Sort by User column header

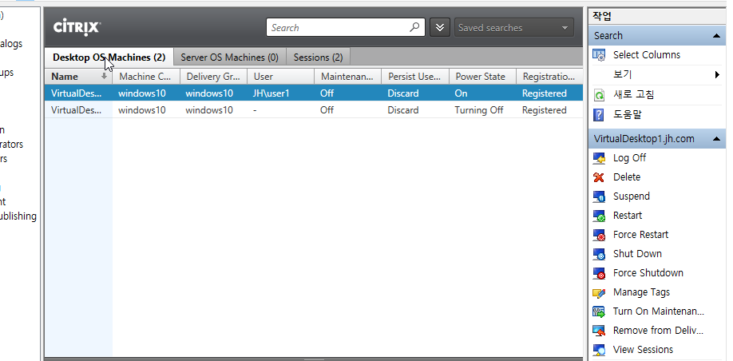pos(280,76)
